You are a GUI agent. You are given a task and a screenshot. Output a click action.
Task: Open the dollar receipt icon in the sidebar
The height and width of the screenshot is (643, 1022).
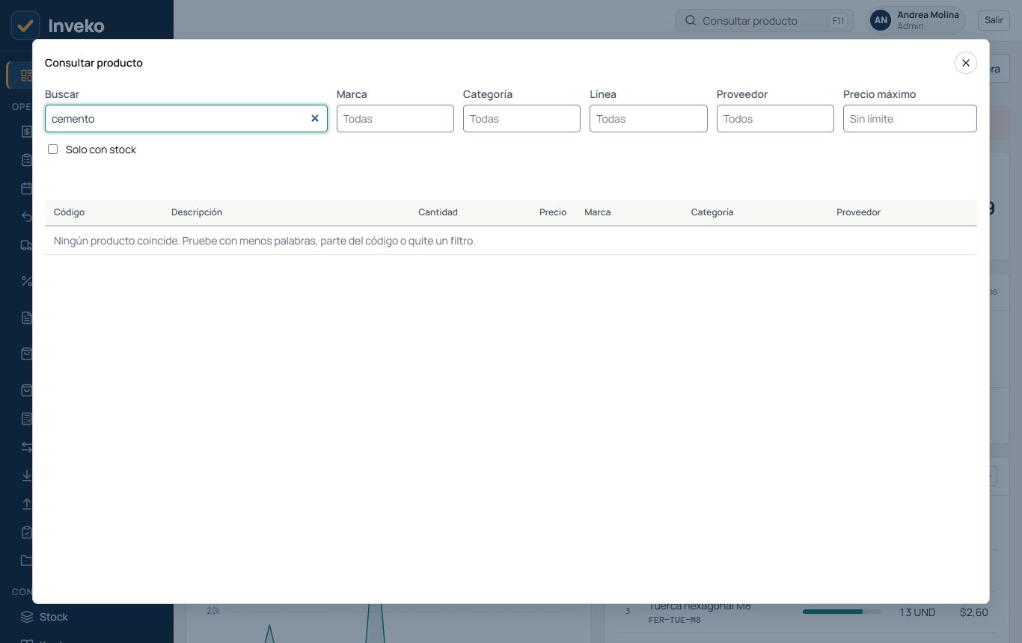pos(26,132)
